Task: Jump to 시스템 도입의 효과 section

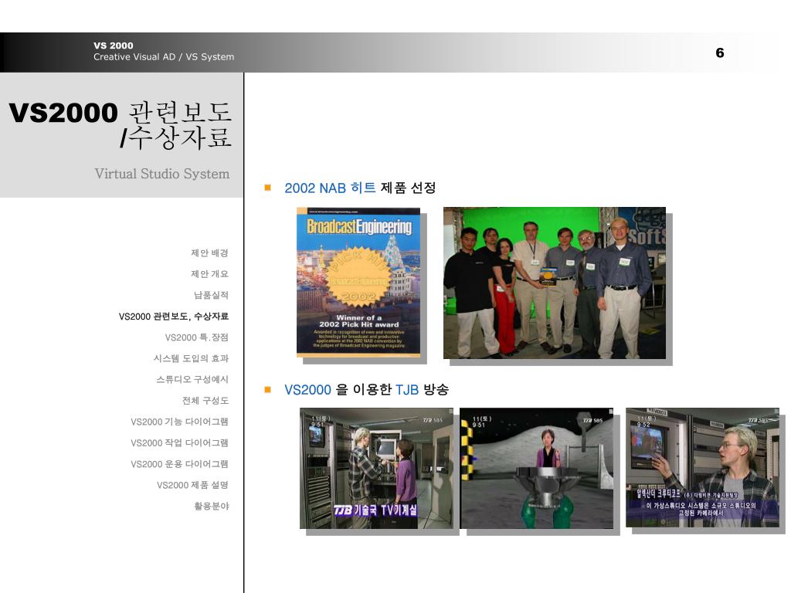Action: click(x=191, y=358)
